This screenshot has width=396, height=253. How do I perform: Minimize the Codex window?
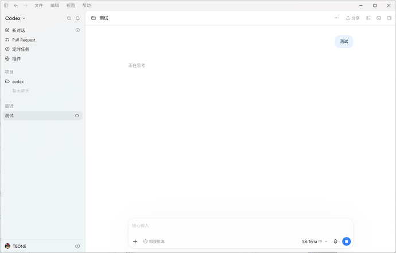(x=361, y=5)
